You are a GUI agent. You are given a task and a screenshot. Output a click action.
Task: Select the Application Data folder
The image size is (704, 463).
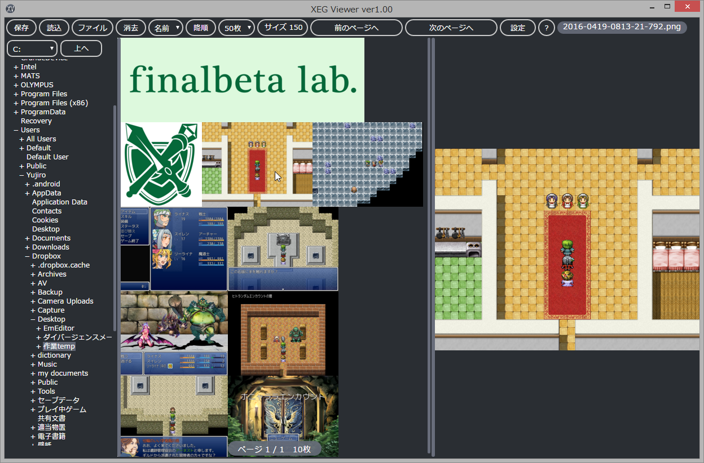click(60, 202)
